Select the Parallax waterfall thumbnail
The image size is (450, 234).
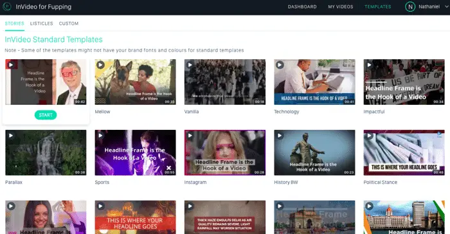(46, 153)
